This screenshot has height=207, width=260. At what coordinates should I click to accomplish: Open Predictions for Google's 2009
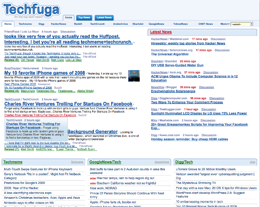tap(24, 183)
